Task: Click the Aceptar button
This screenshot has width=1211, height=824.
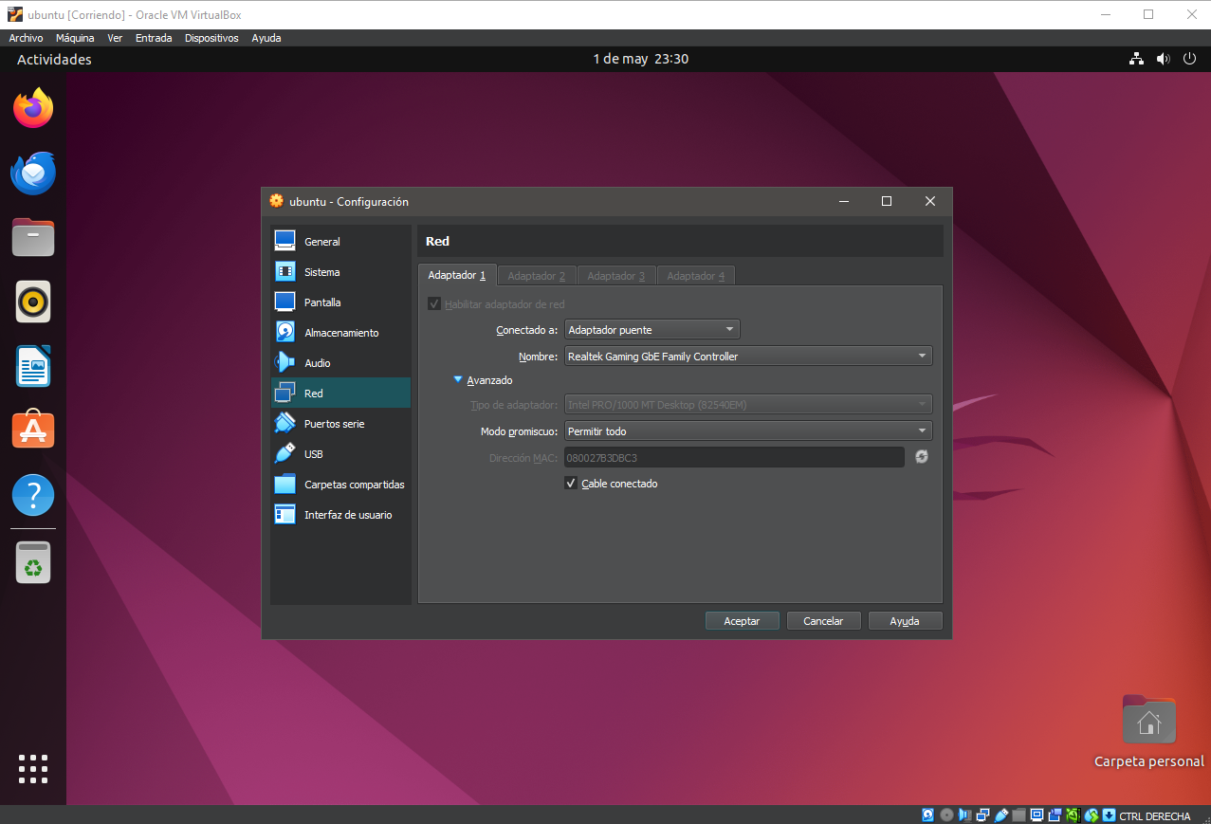Action: [742, 620]
